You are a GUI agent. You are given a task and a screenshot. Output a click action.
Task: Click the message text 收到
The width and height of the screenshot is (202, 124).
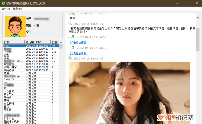(72, 18)
